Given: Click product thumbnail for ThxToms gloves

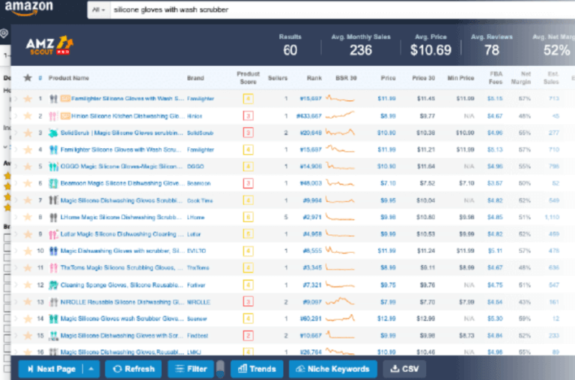Looking at the screenshot, I should tap(53, 268).
